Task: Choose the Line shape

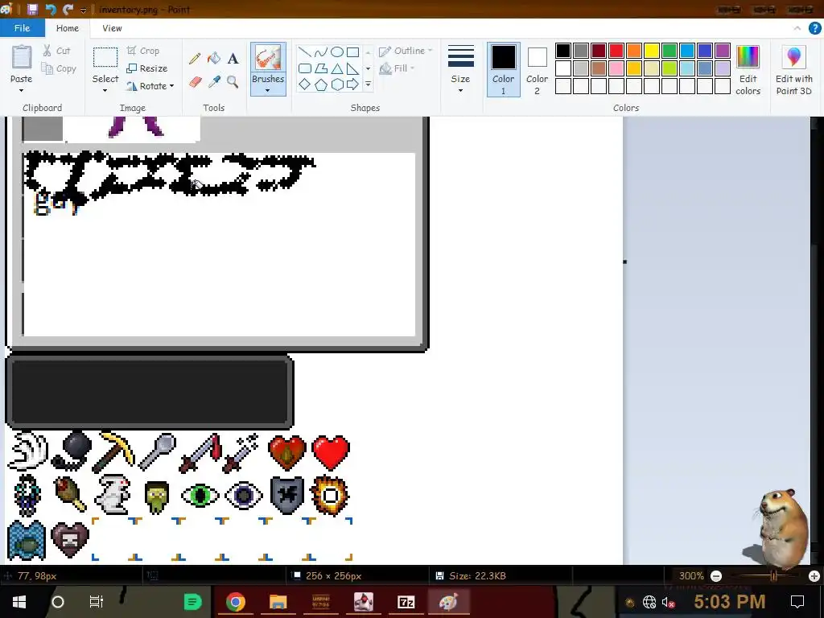Action: 304,52
